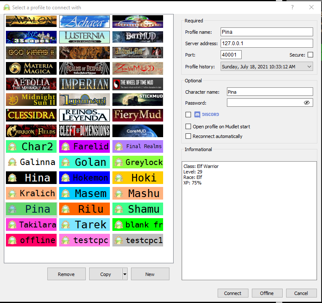Choose the testcpc1 profile
This screenshot has height=303, width=322.
(138, 240)
